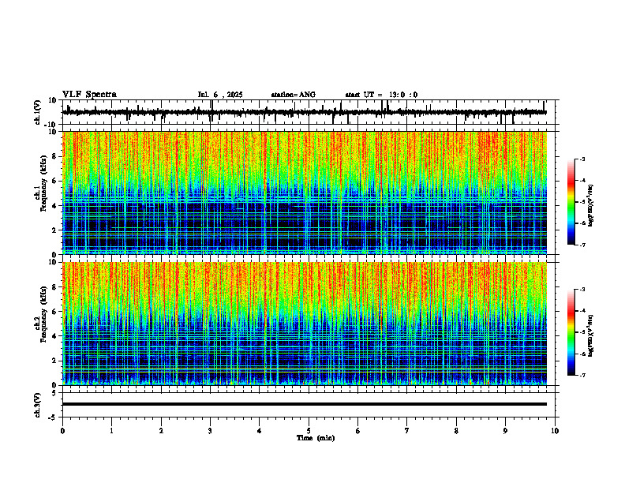625x483 pixels.
Task: Click time-axis tick label "7"
Action: pyautogui.click(x=407, y=431)
